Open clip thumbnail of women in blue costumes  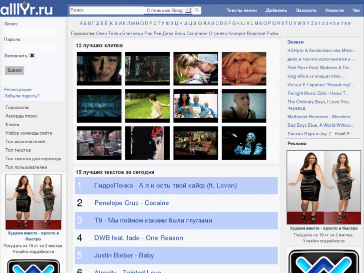tap(196, 106)
